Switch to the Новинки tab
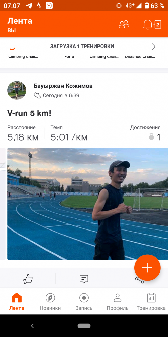 [x=50, y=302]
